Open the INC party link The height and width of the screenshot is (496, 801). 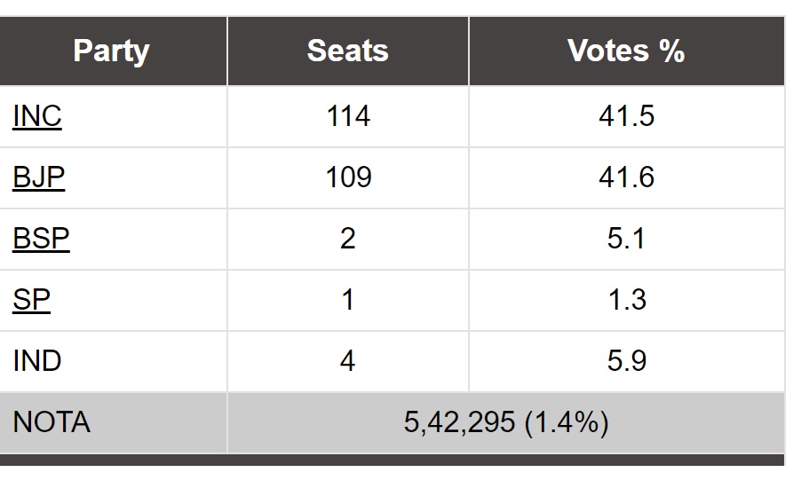pyautogui.click(x=37, y=116)
